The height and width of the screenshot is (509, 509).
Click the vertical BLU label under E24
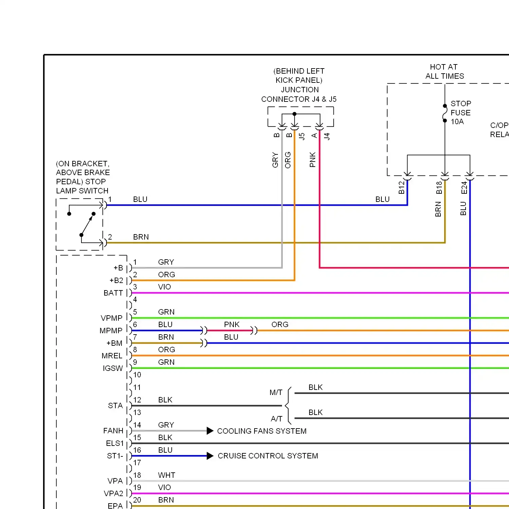[463, 209]
